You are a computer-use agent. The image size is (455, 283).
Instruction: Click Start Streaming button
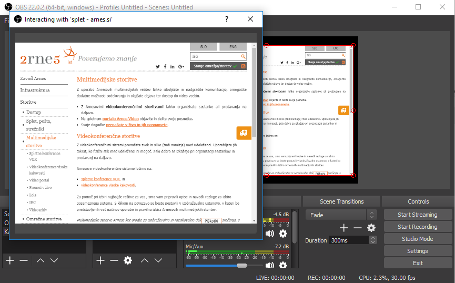tap(418, 215)
